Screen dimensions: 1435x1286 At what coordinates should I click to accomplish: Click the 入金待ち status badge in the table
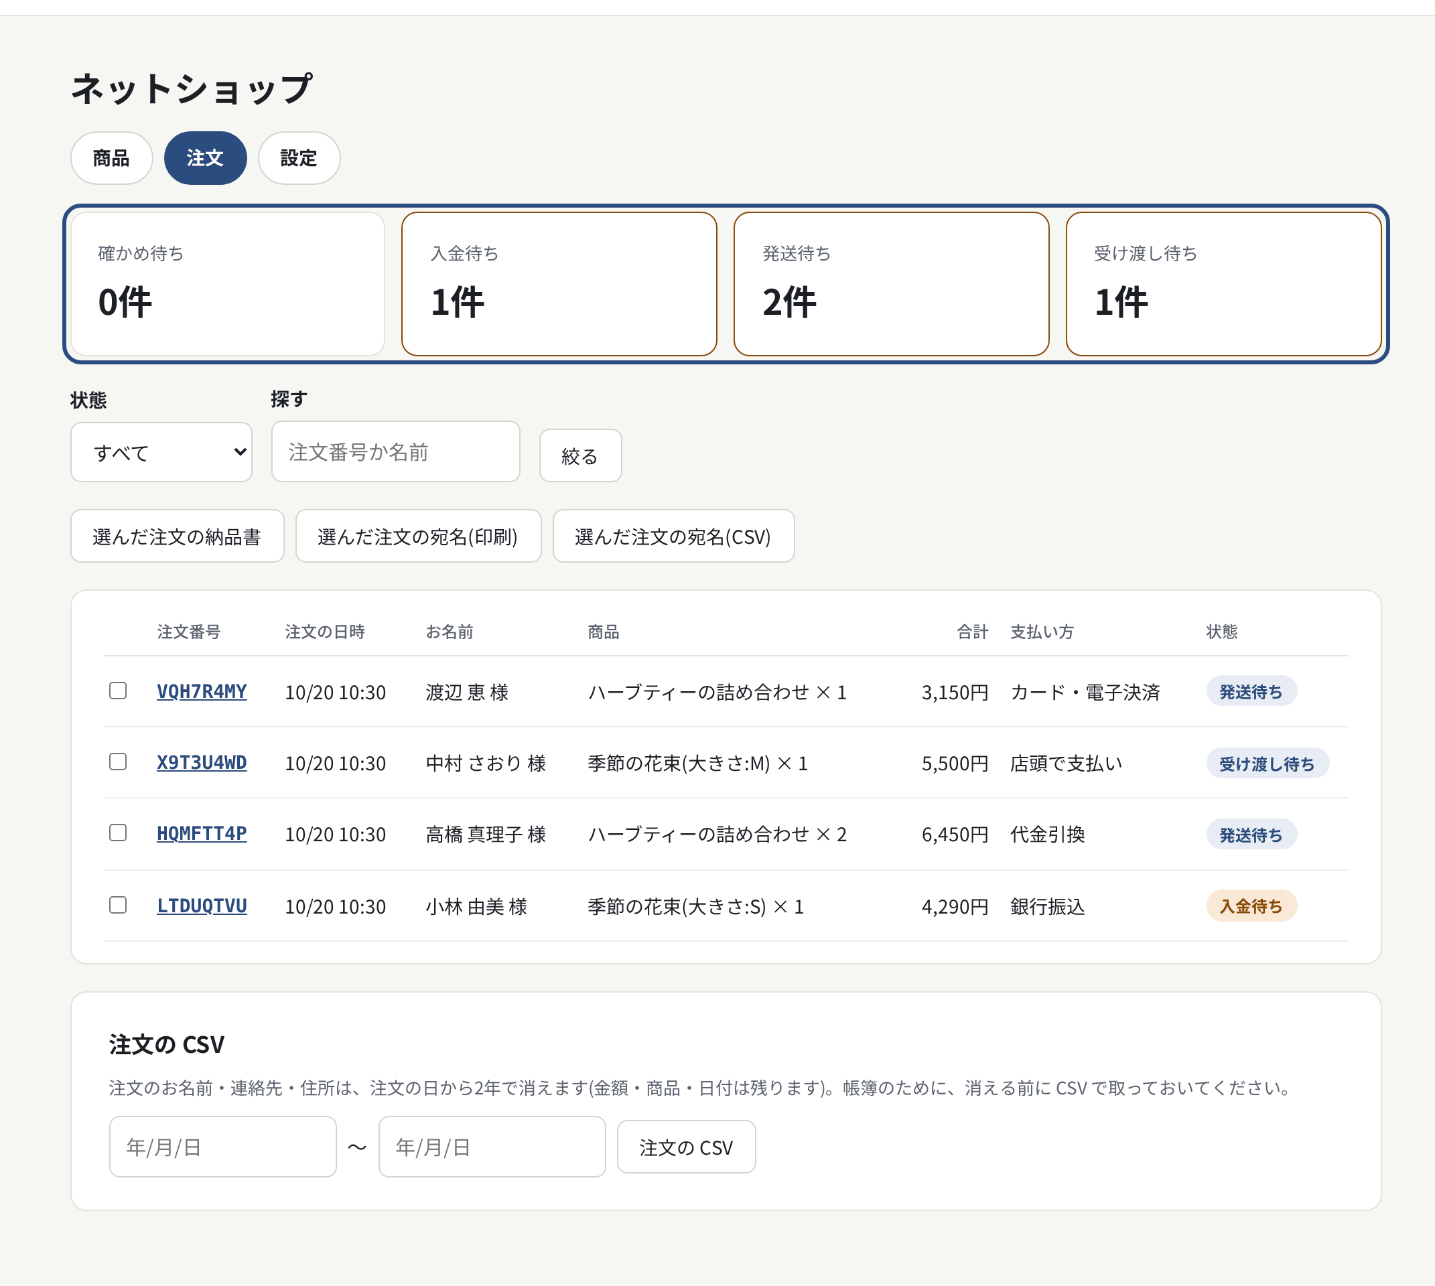click(1251, 906)
